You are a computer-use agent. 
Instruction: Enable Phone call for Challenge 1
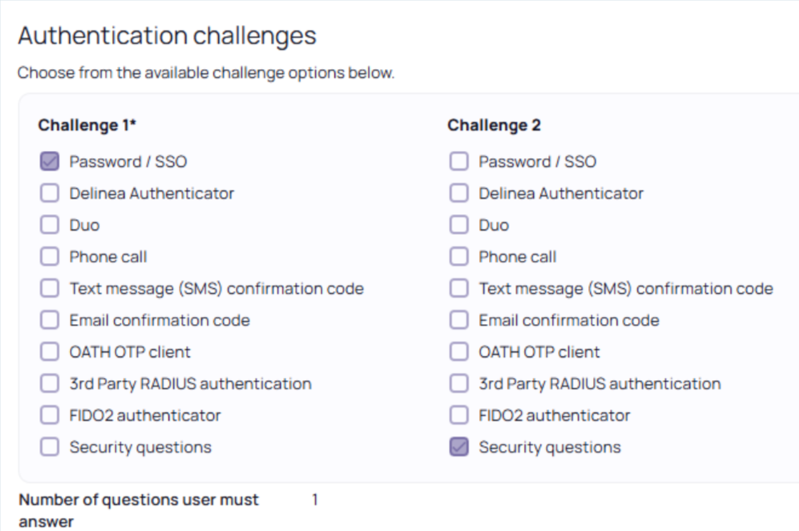50,257
